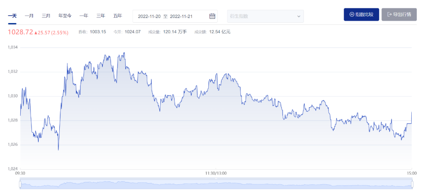The image size is (430, 196).
Task: Edit the end date 2022-11-21
Action: pos(181,16)
